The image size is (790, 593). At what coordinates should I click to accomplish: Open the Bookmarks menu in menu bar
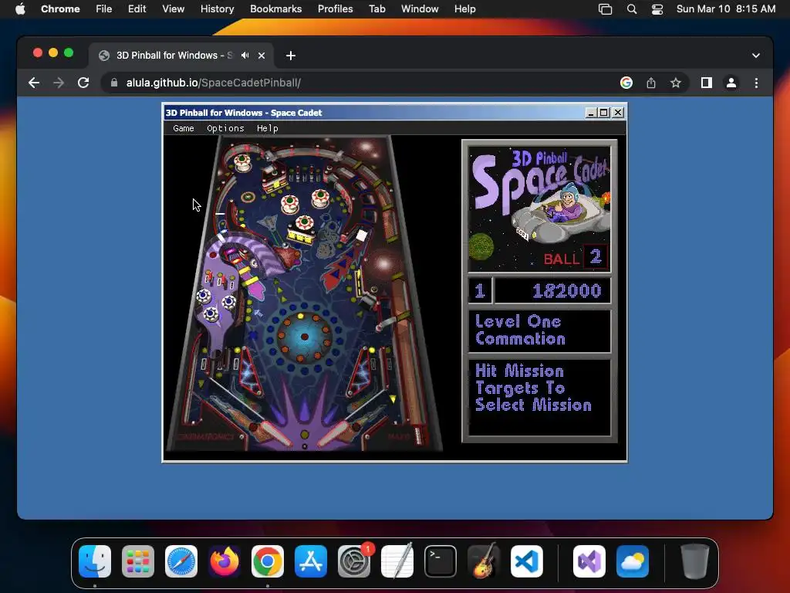(275, 8)
